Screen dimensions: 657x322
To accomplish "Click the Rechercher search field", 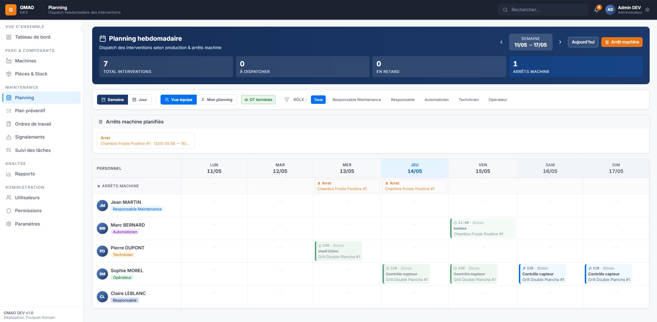I will 543,10.
